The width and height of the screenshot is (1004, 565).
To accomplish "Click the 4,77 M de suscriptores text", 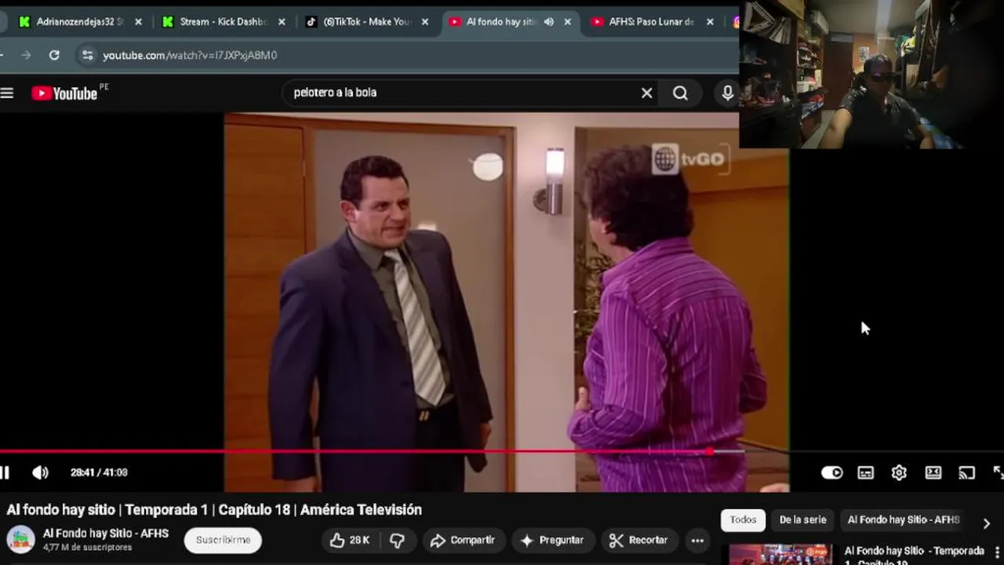I will (87, 547).
